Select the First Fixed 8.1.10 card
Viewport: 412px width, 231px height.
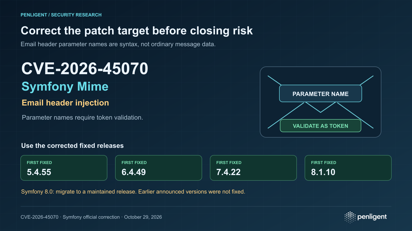(348, 168)
